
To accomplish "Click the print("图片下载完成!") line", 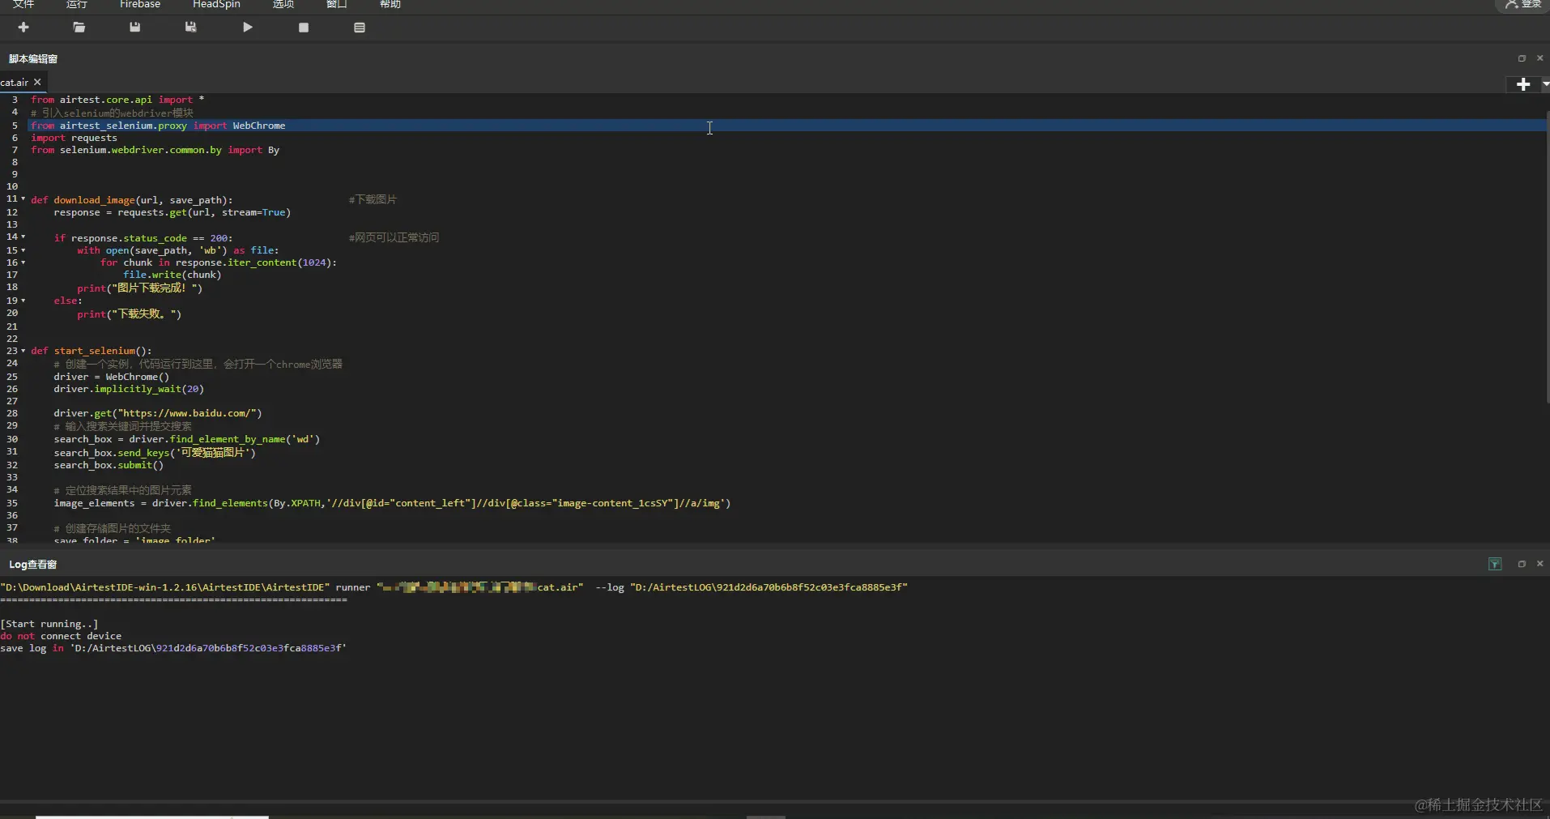I will click(x=139, y=288).
